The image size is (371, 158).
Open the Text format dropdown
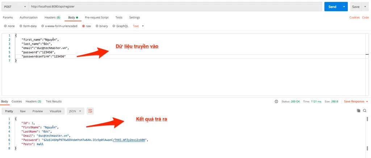[138, 26]
